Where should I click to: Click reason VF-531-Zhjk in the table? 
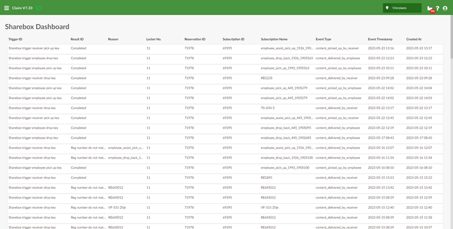117,207
